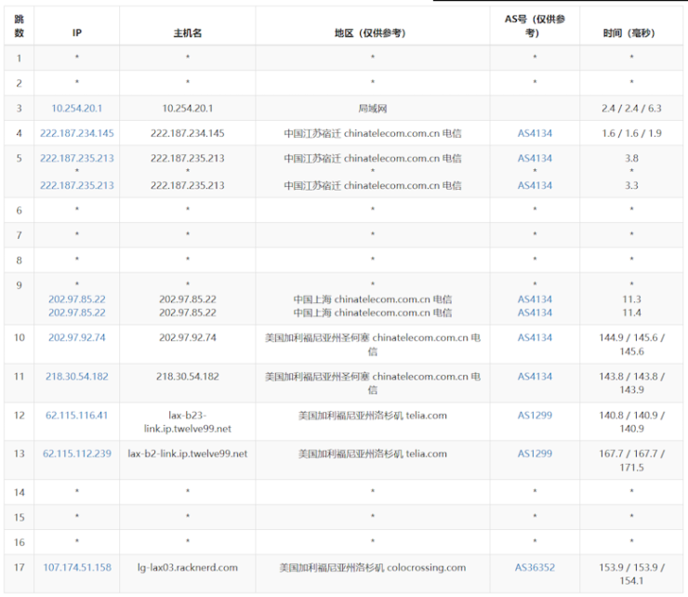688x597 pixels.
Task: Open IP link 10.254.20.1 in hop 3
Action: point(77,109)
